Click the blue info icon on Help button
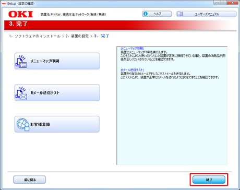 tap(146, 14)
